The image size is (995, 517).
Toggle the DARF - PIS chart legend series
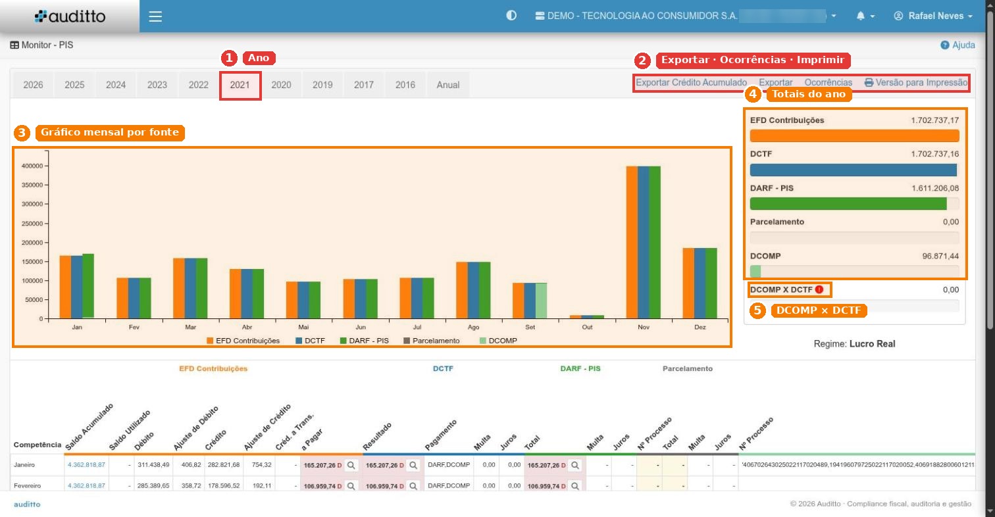(364, 341)
